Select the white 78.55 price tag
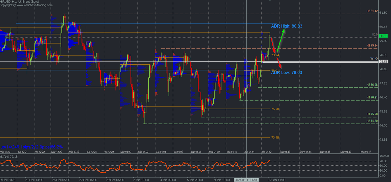391x182 pixels. tap(383, 62)
